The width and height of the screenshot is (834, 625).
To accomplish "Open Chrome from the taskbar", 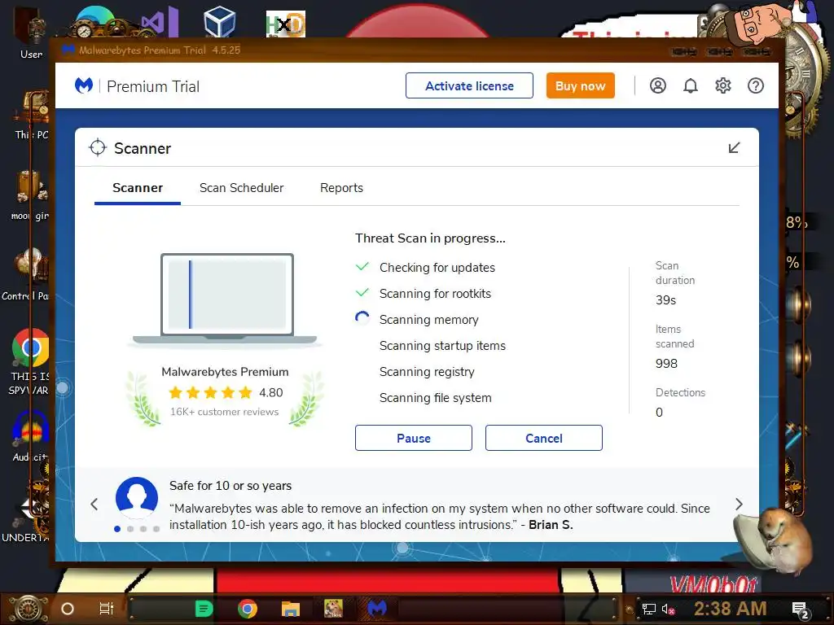I will [248, 609].
